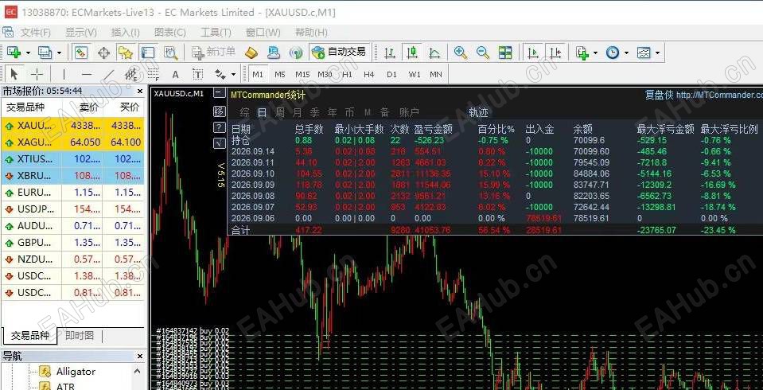Switch chart to line chart style
Image resolution: width=763 pixels, height=390 pixels.
tap(434, 53)
